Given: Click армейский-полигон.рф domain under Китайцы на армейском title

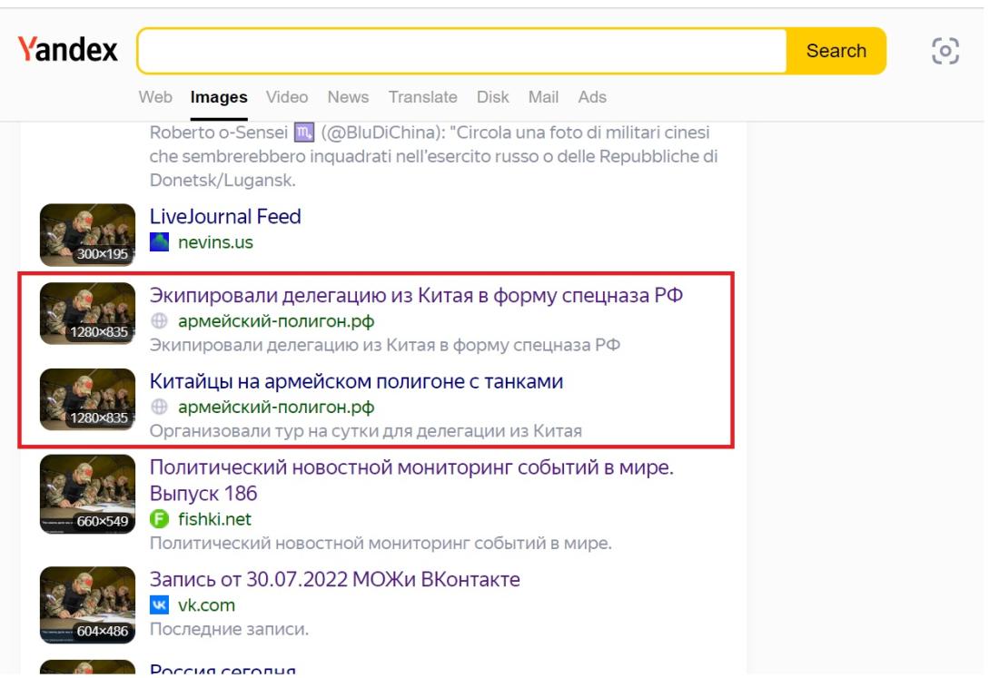Looking at the screenshot, I should (x=276, y=408).
